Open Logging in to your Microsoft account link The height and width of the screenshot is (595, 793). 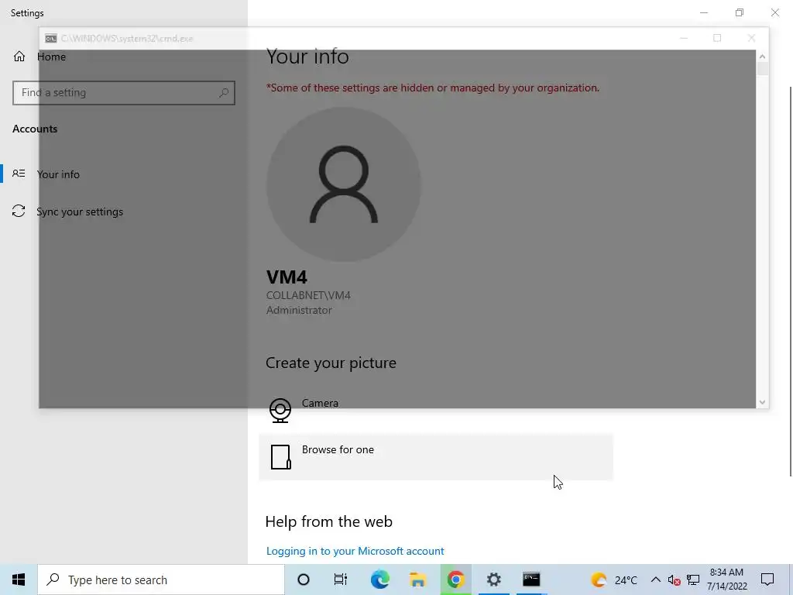point(355,551)
